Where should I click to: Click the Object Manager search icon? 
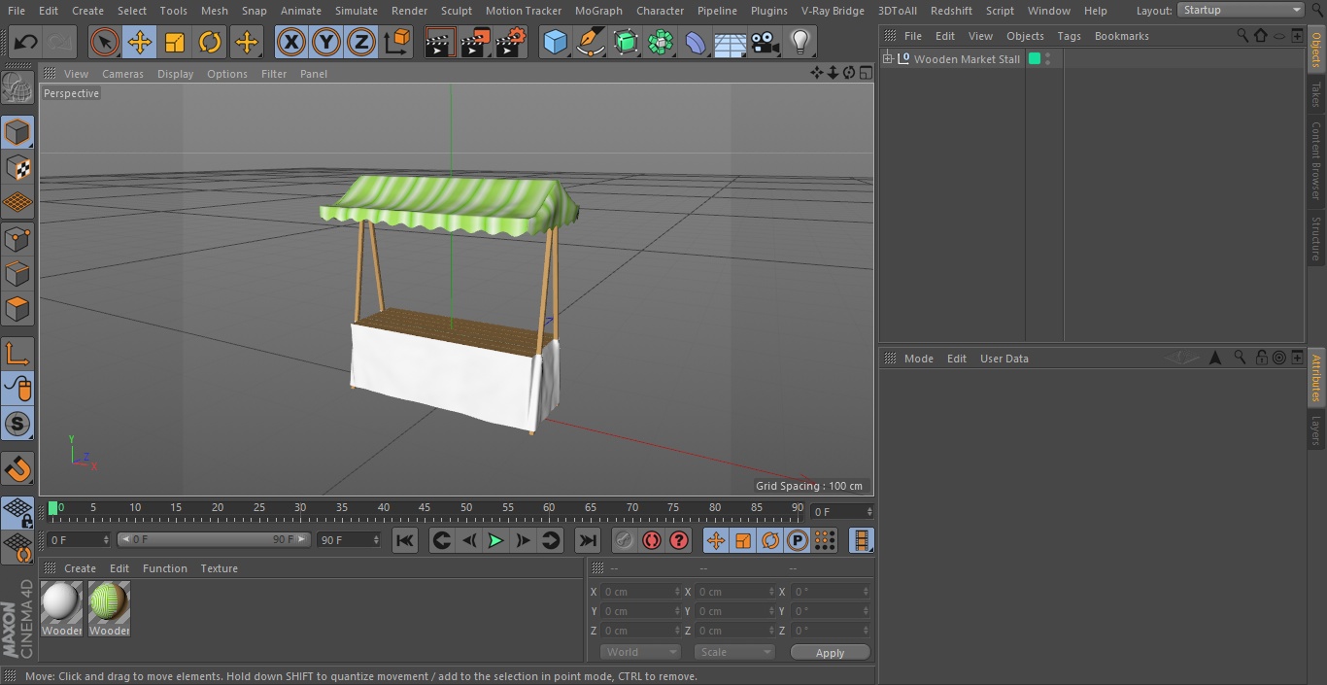1242,35
